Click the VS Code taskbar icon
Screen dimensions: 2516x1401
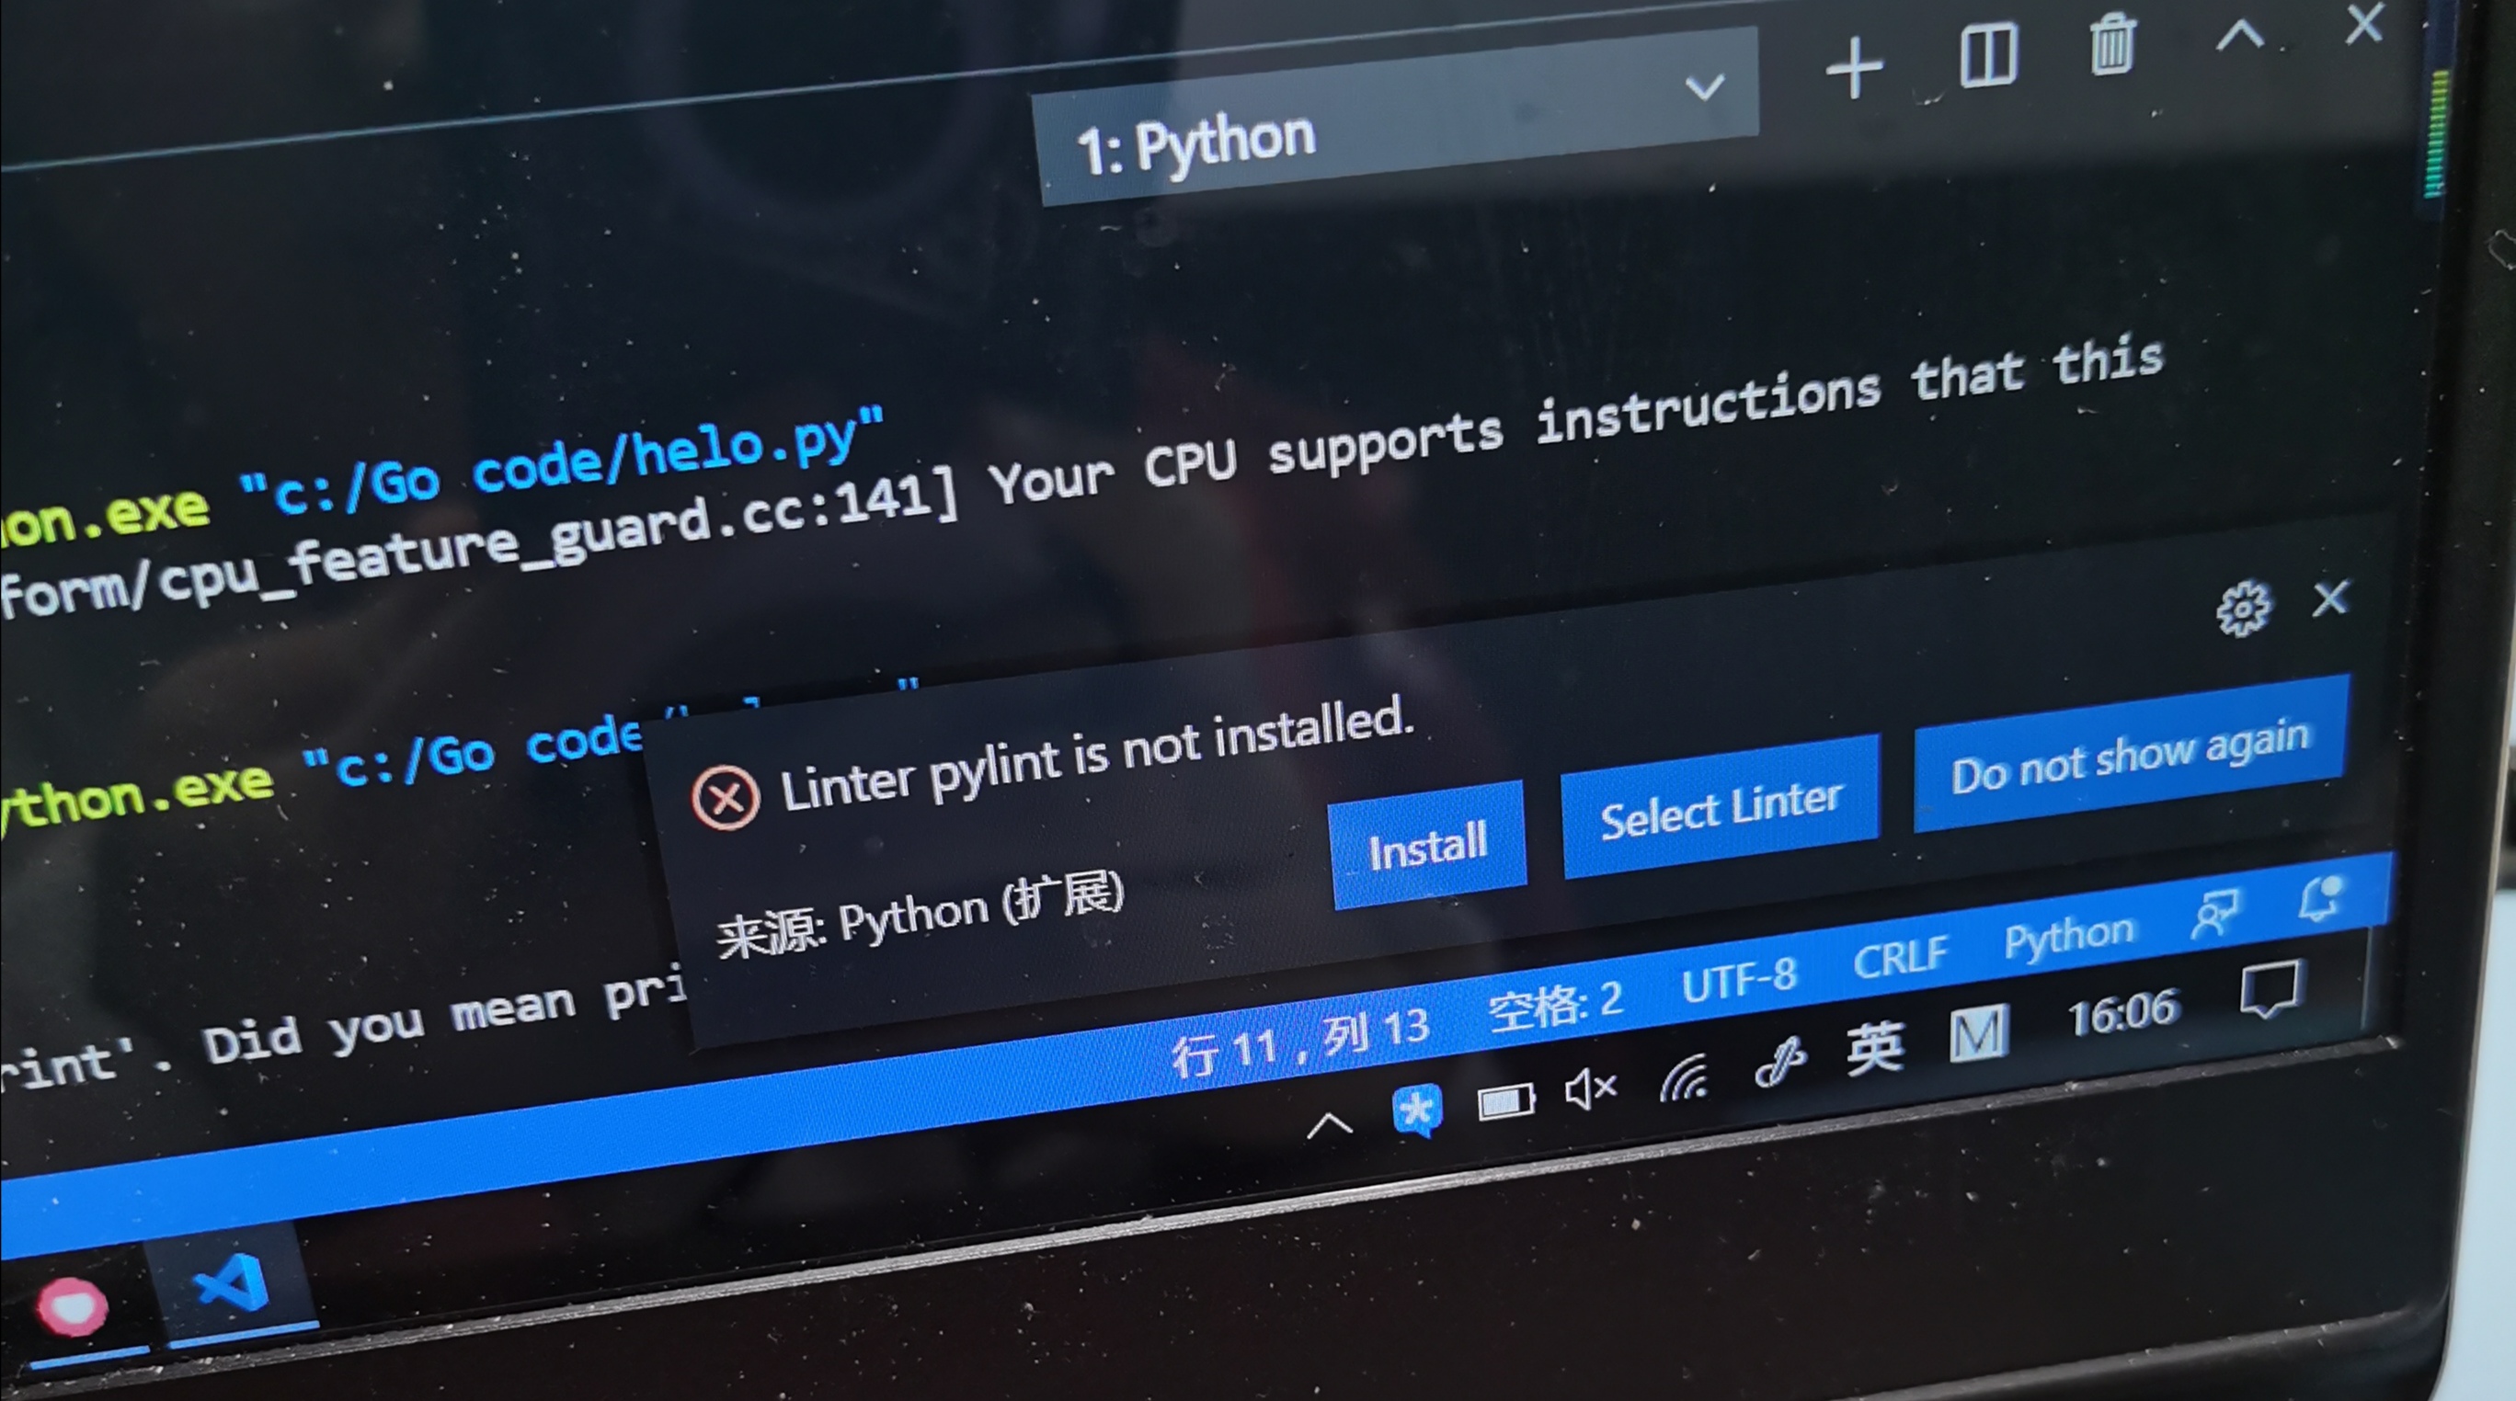[233, 1284]
